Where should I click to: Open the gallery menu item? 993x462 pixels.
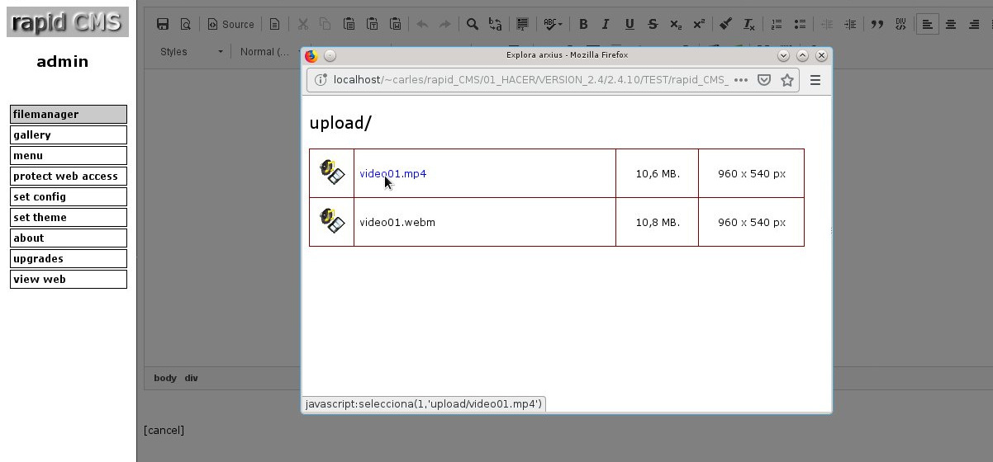tap(69, 134)
